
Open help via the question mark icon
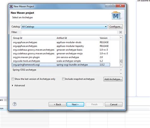(x=15, y=104)
